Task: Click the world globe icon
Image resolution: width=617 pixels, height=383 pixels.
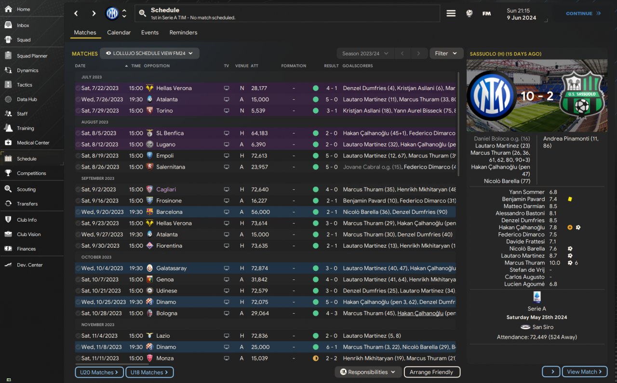Action: [x=469, y=13]
